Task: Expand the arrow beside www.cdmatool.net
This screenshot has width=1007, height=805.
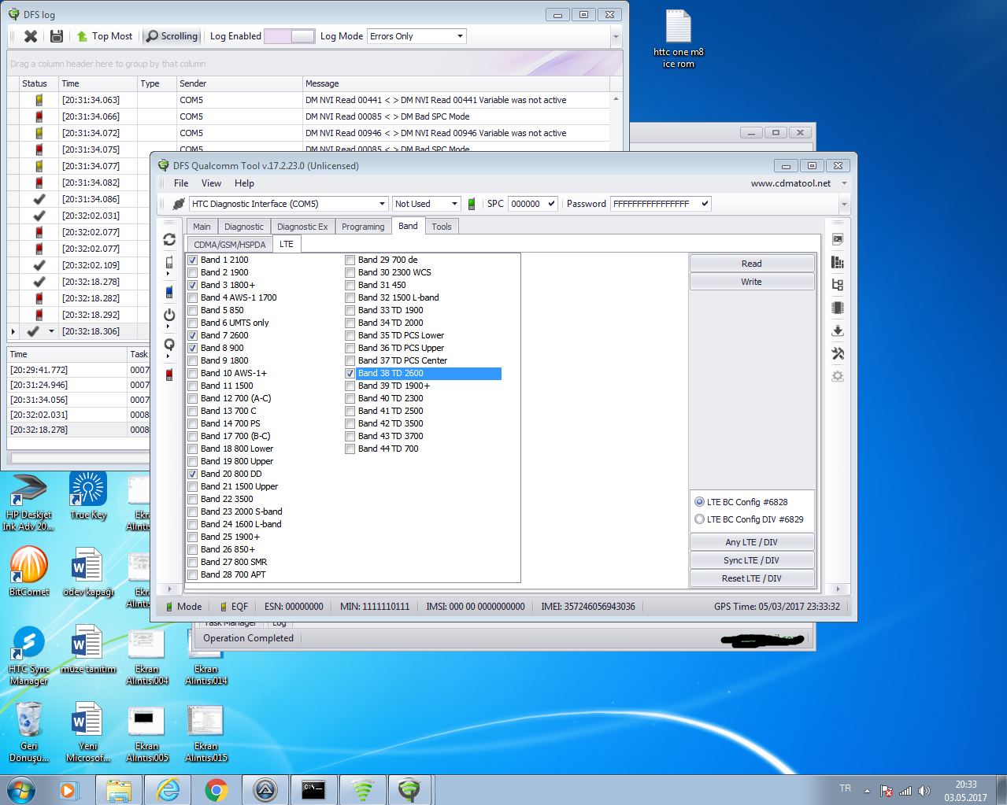Action: coord(844,183)
